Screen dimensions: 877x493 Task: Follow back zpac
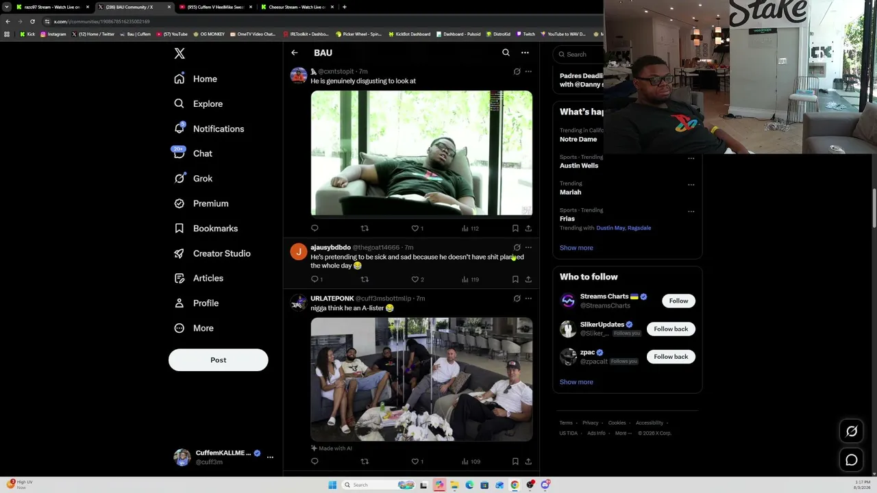[671, 357]
